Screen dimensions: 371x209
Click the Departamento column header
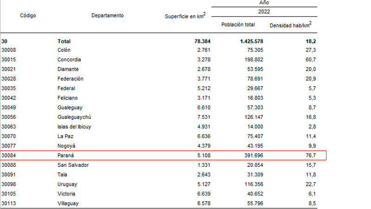108,15
